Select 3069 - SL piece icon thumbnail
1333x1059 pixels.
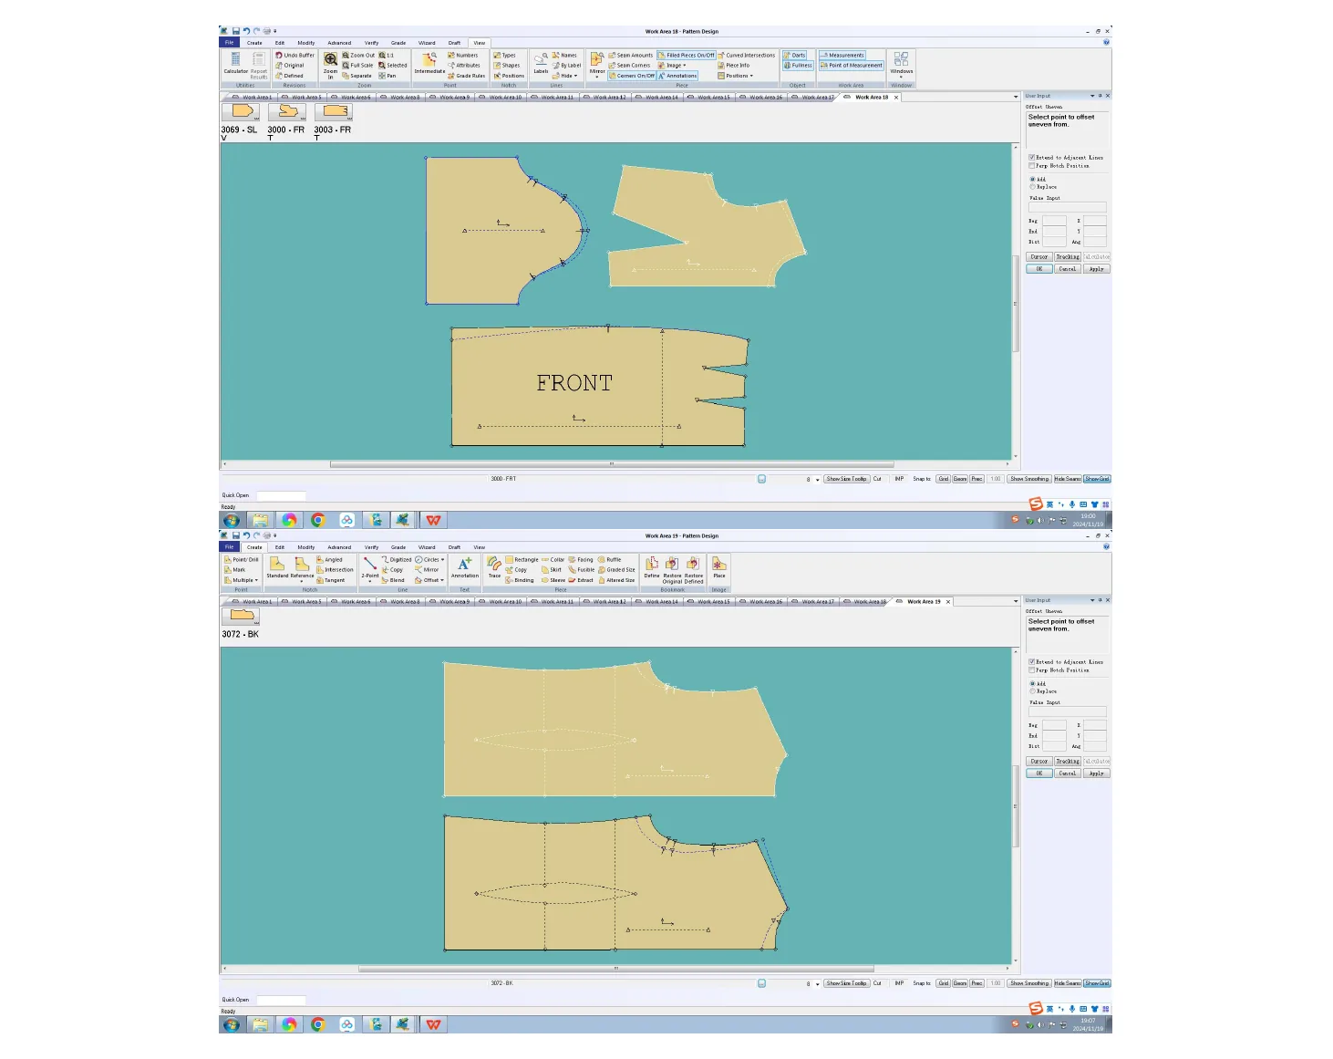click(x=242, y=111)
